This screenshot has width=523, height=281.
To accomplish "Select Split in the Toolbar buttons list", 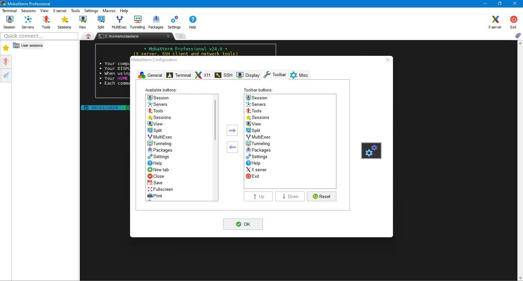I will pyautogui.click(x=253, y=130).
